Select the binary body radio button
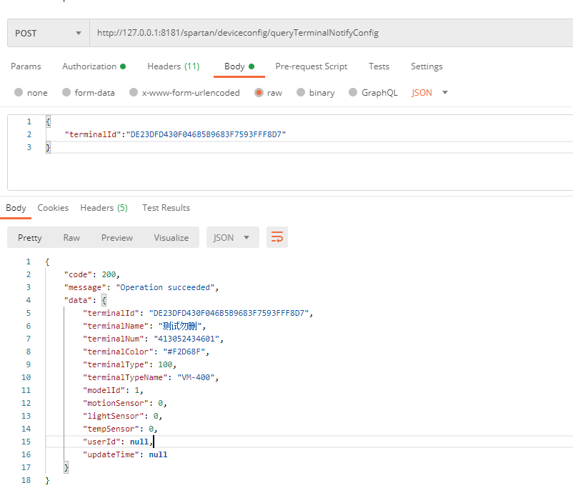Image resolution: width=573 pixels, height=493 pixels. click(x=301, y=93)
